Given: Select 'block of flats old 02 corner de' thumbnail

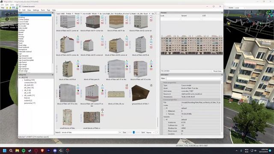Looking at the screenshot, I should click(67, 44).
